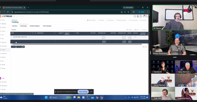Open Reports in the sidebar
197x102 pixels.
tap(3, 65)
